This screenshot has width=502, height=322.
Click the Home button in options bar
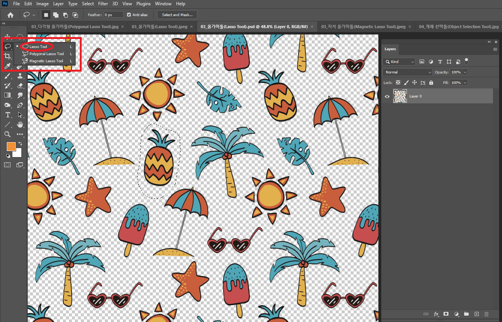tap(10, 15)
